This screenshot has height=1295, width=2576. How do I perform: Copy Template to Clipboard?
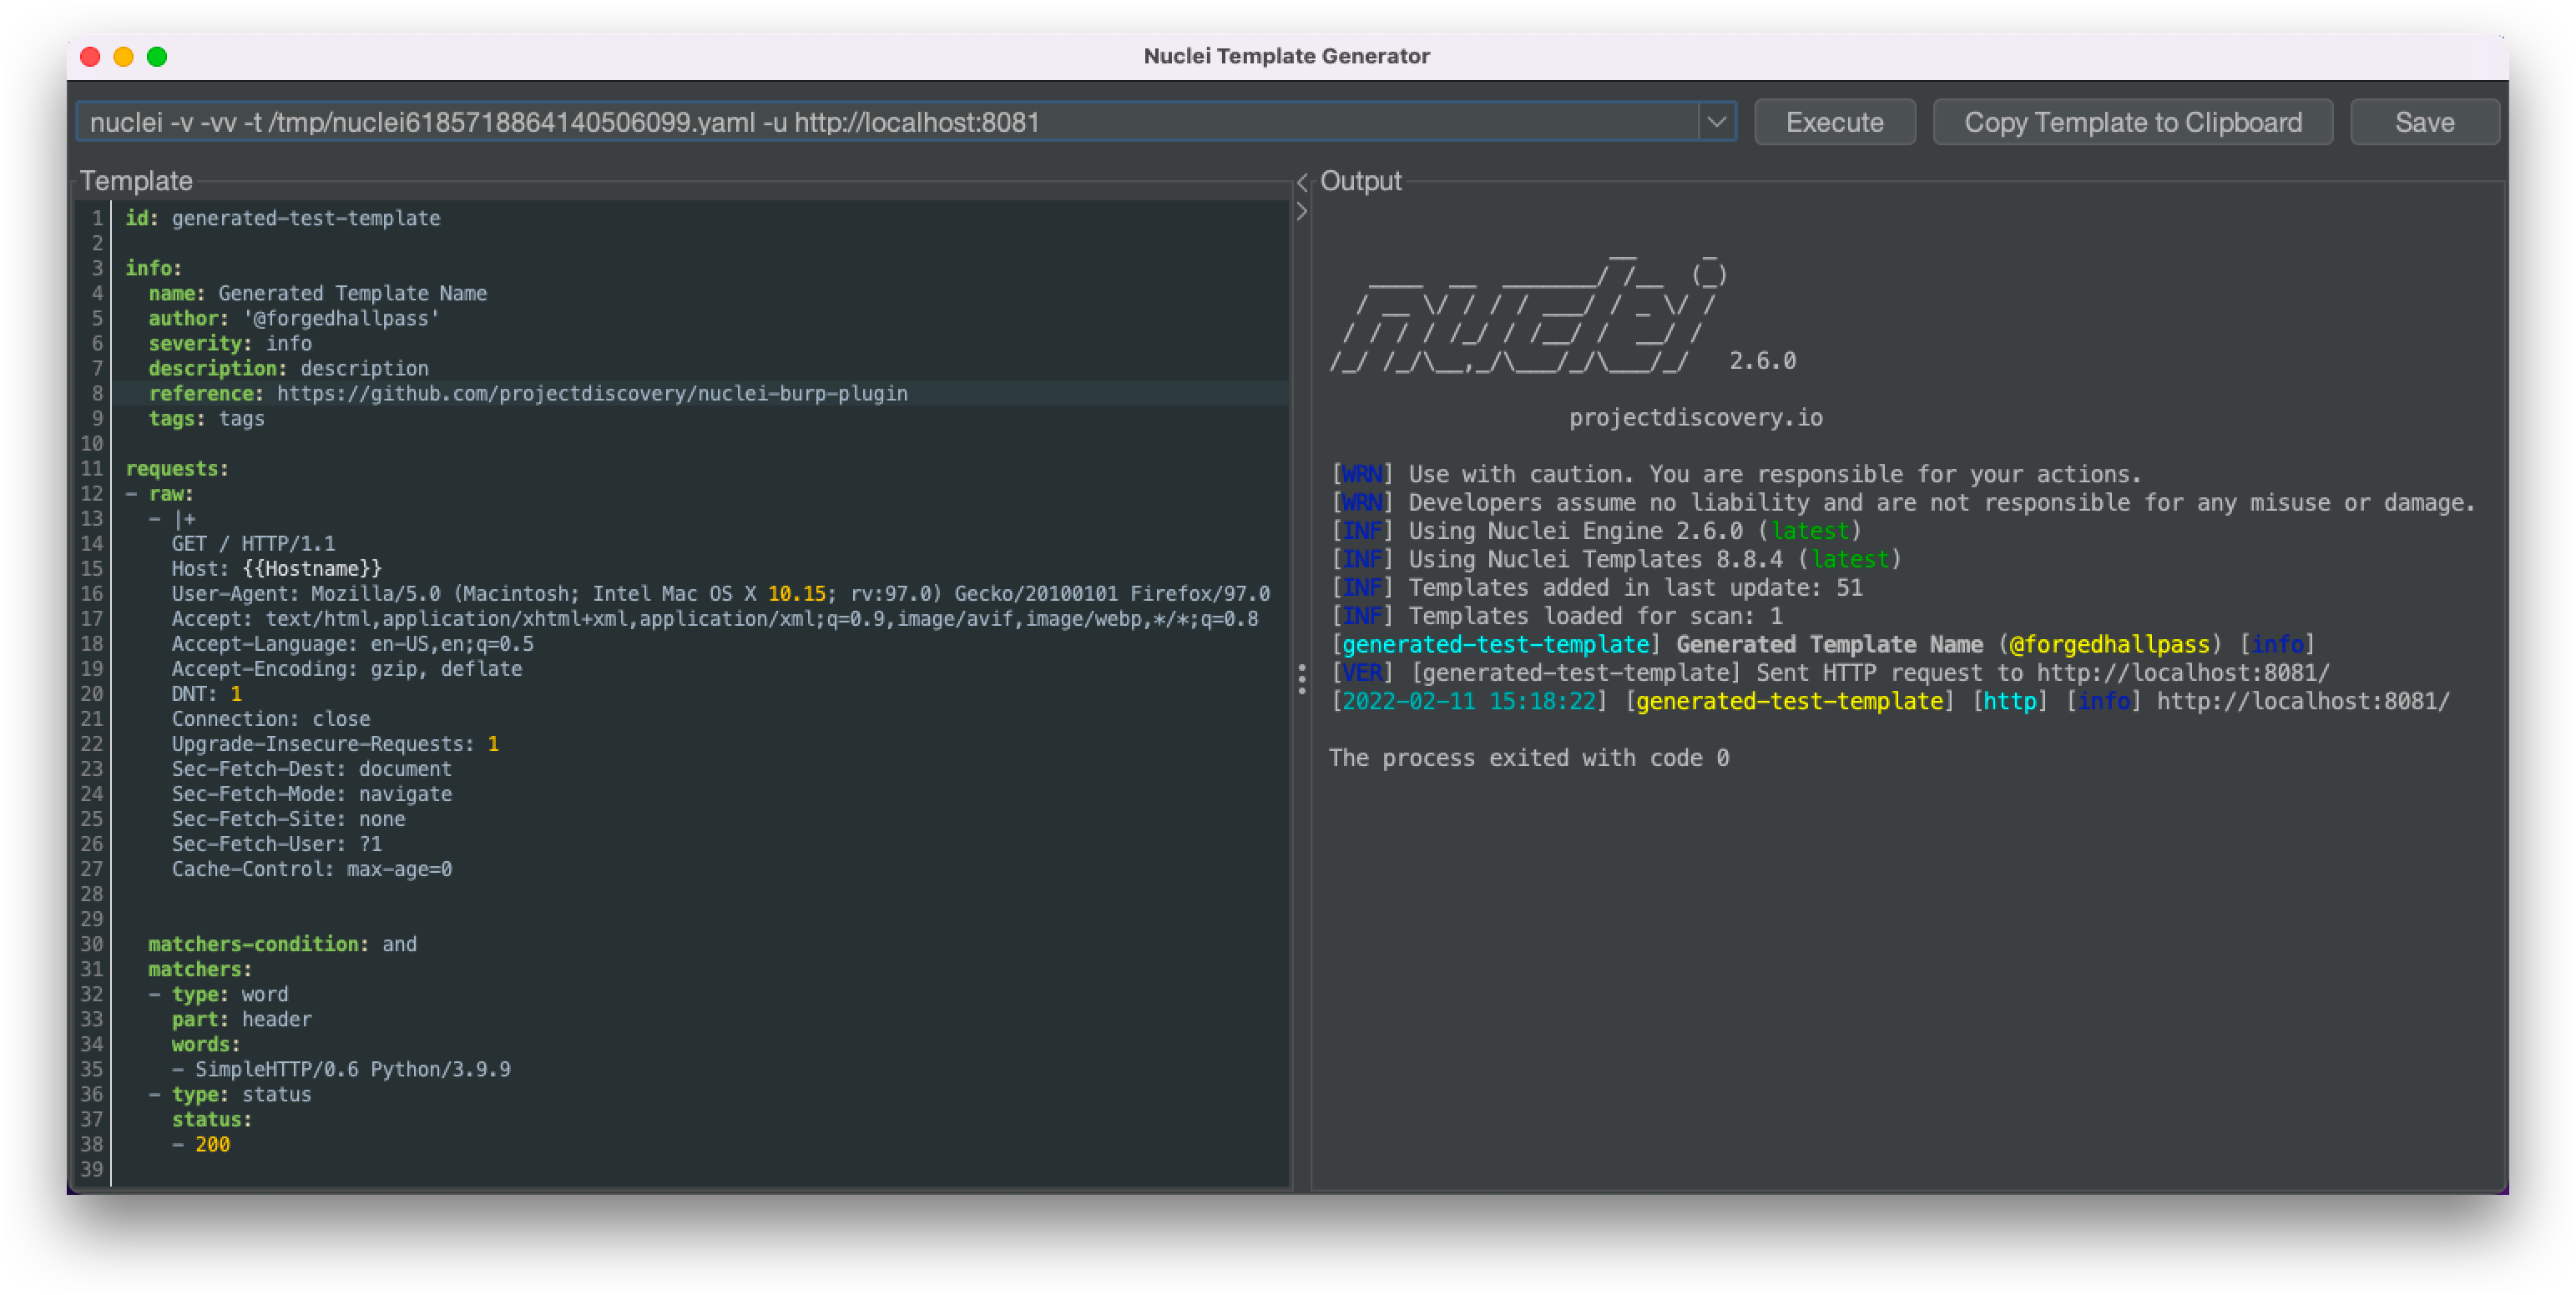coord(2132,122)
